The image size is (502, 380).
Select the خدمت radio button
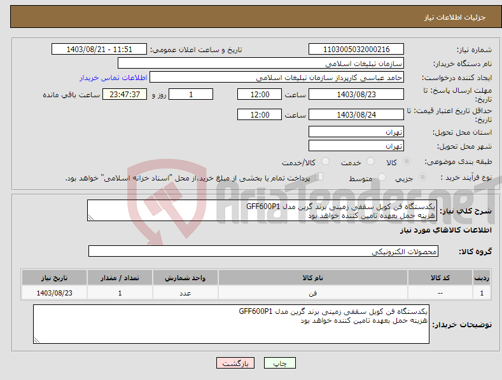[370, 161]
